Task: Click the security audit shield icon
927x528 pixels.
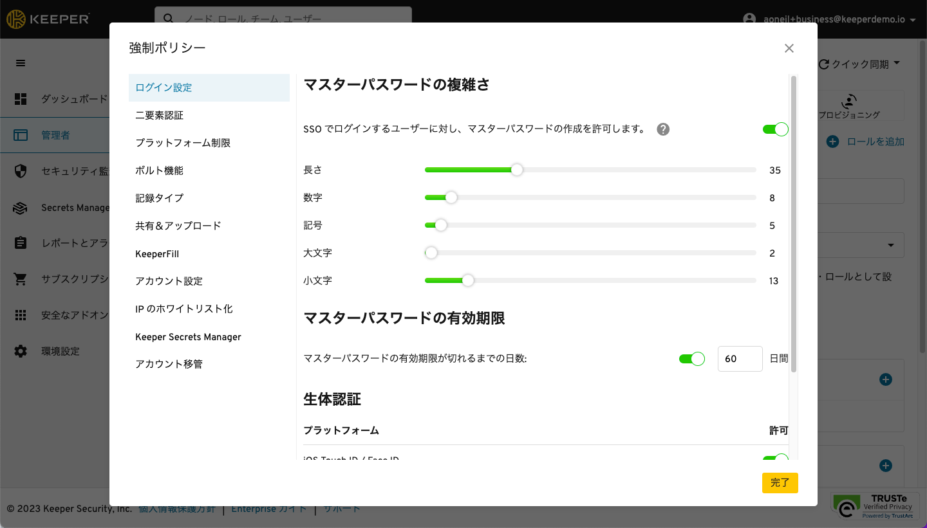Action: [x=21, y=171]
